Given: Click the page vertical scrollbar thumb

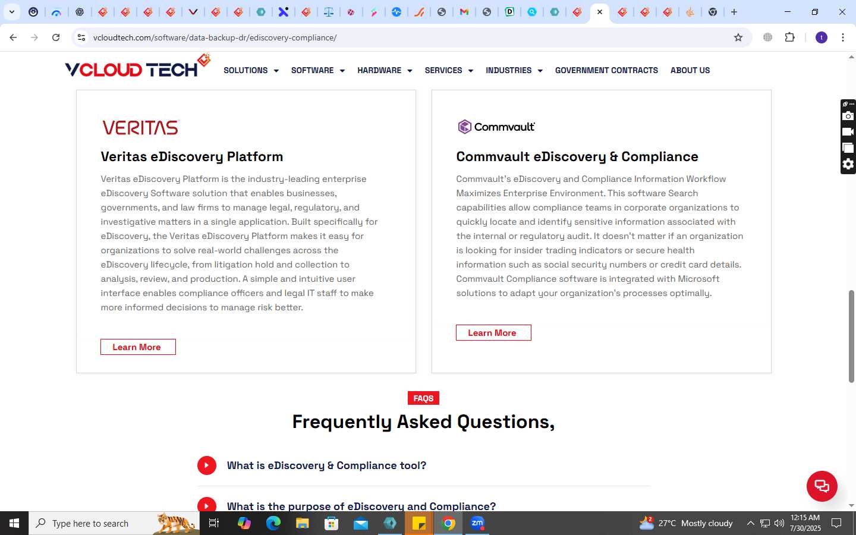Looking at the screenshot, I should (851, 336).
